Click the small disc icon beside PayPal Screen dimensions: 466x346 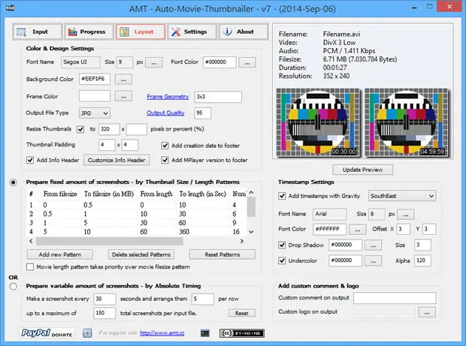coord(87,333)
